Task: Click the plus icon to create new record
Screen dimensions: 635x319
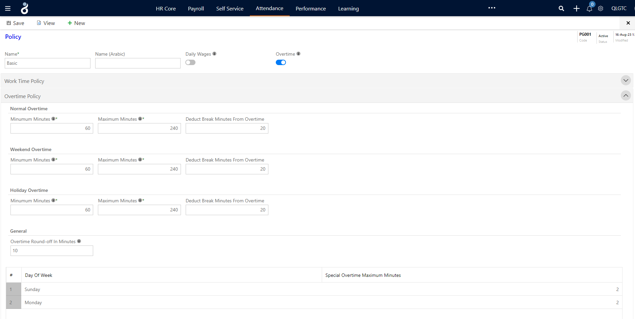Action: [577, 8]
